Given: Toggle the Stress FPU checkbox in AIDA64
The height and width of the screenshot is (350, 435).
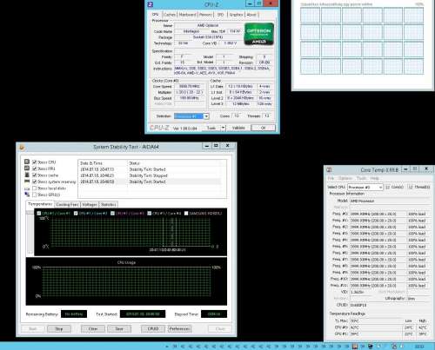Looking at the screenshot, I should tap(34, 168).
